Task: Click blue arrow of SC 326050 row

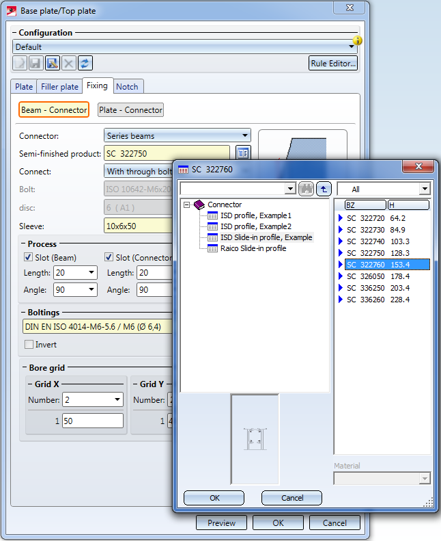Action: click(x=341, y=276)
